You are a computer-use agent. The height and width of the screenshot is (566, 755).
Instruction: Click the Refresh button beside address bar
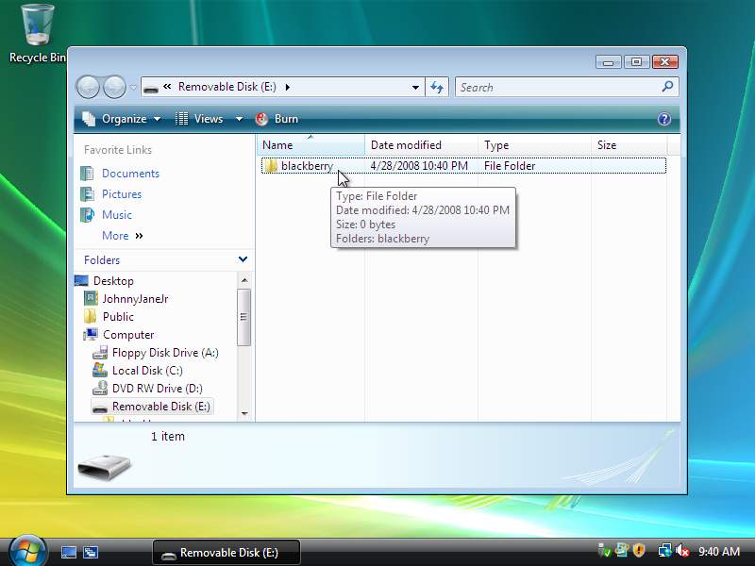(436, 87)
